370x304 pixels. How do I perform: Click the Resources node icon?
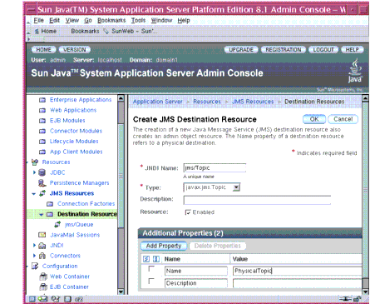coord(35,162)
